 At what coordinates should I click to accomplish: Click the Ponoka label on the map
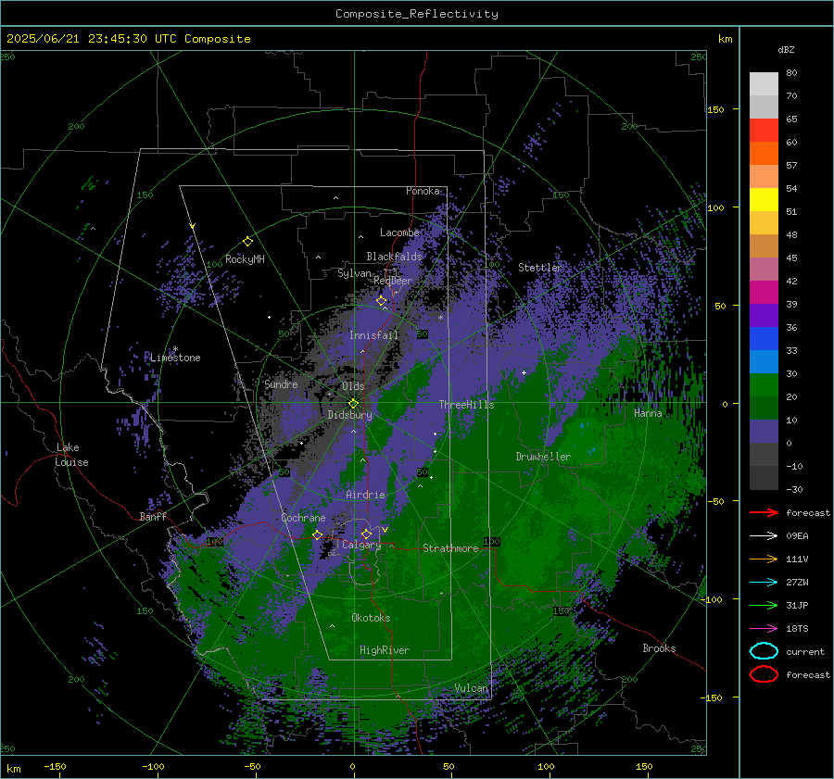[x=423, y=191]
